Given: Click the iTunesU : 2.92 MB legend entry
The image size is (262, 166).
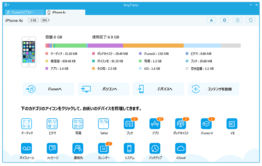Looking at the screenshot, I should 154,54.
